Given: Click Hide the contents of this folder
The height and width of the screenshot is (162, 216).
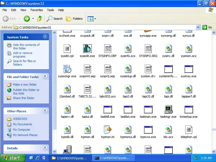Looking at the screenshot, I should 26,46.
